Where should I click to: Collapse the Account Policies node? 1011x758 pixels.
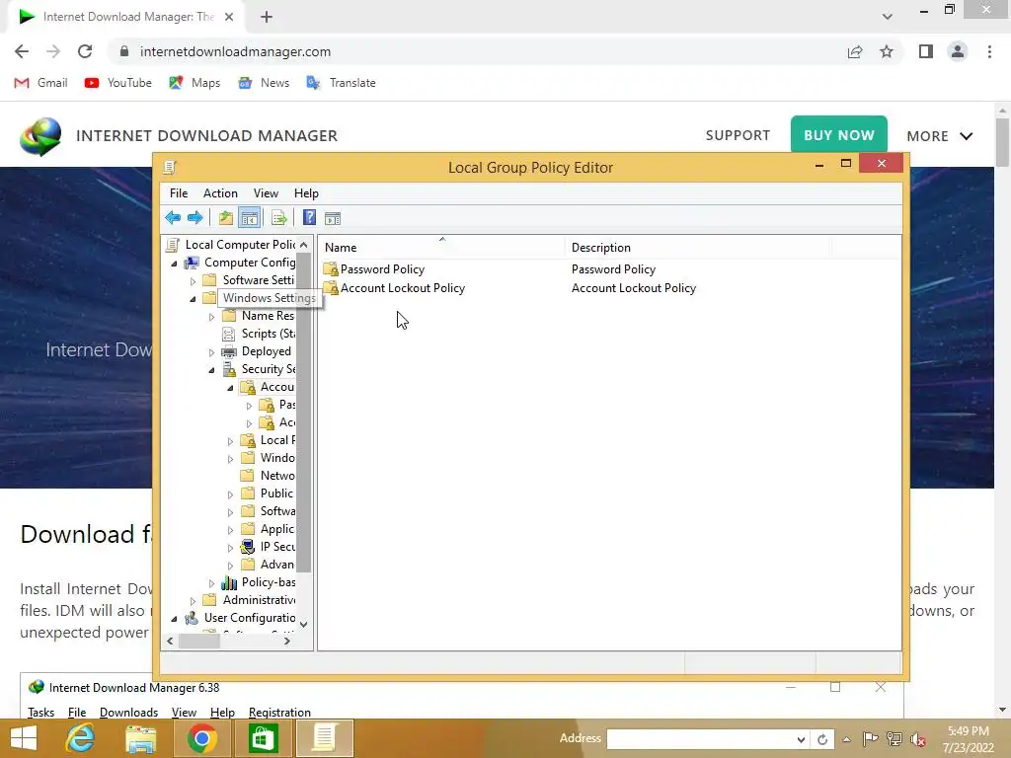[x=230, y=388]
